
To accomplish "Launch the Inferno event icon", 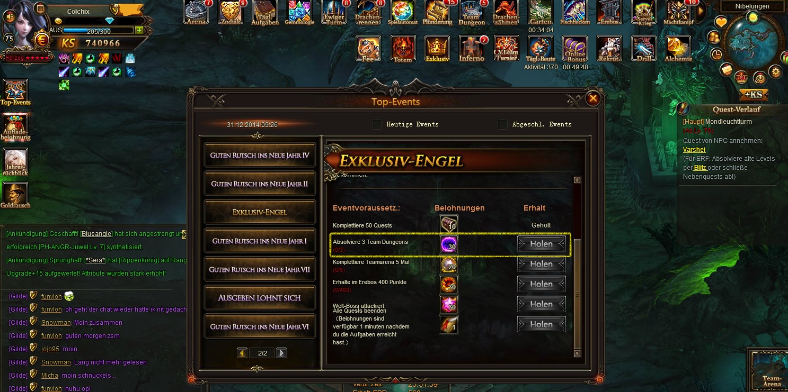I will pos(472,49).
